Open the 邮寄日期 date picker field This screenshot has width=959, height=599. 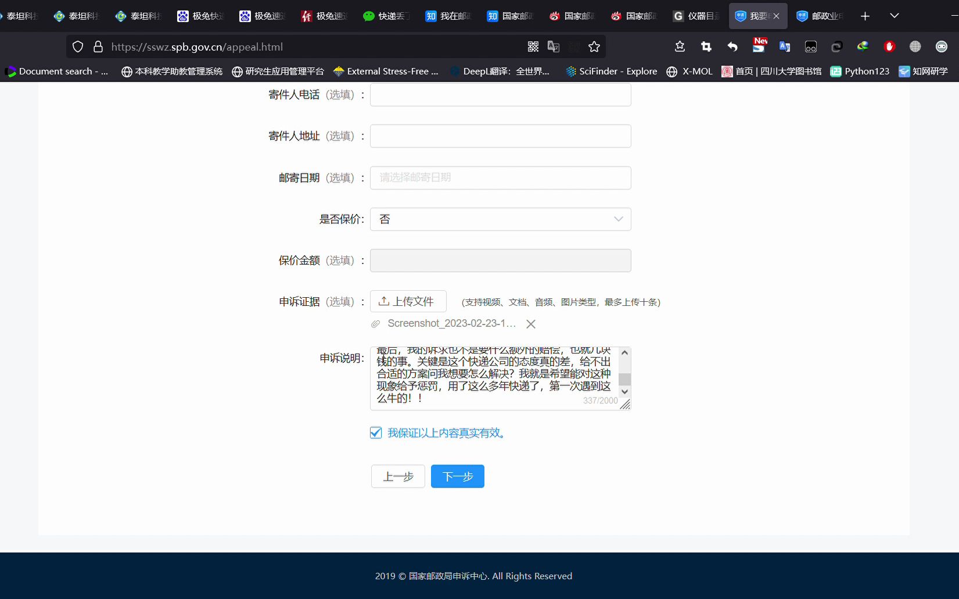click(501, 178)
